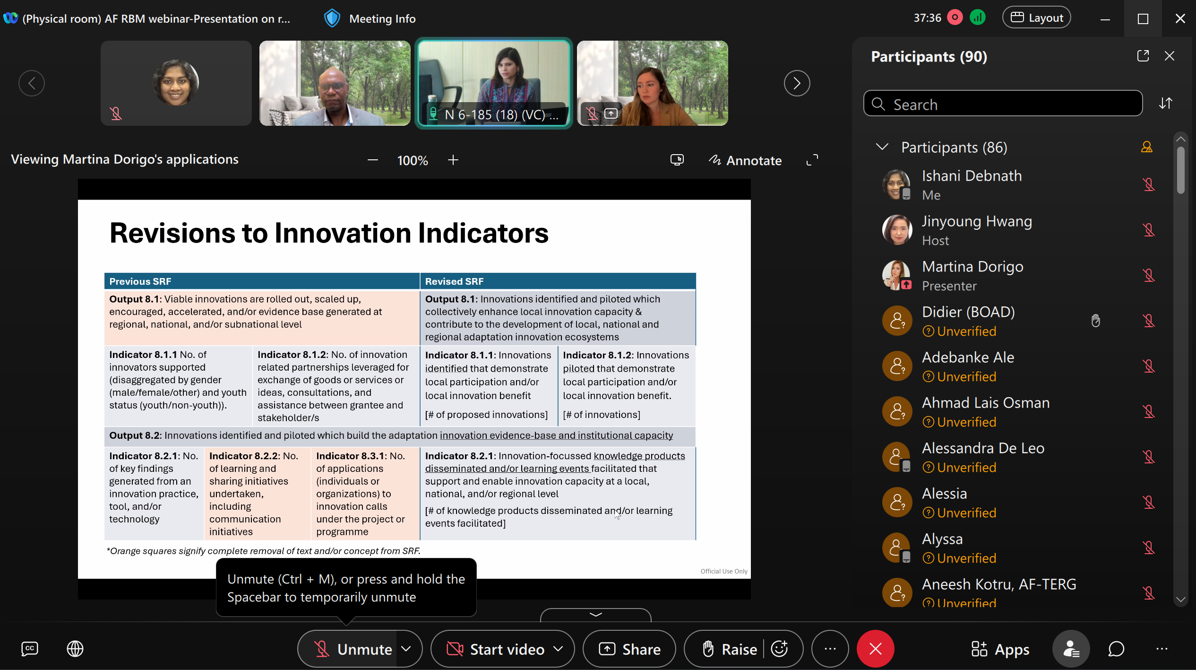Collapse the Participants (86) list
The image size is (1196, 670).
click(x=882, y=147)
